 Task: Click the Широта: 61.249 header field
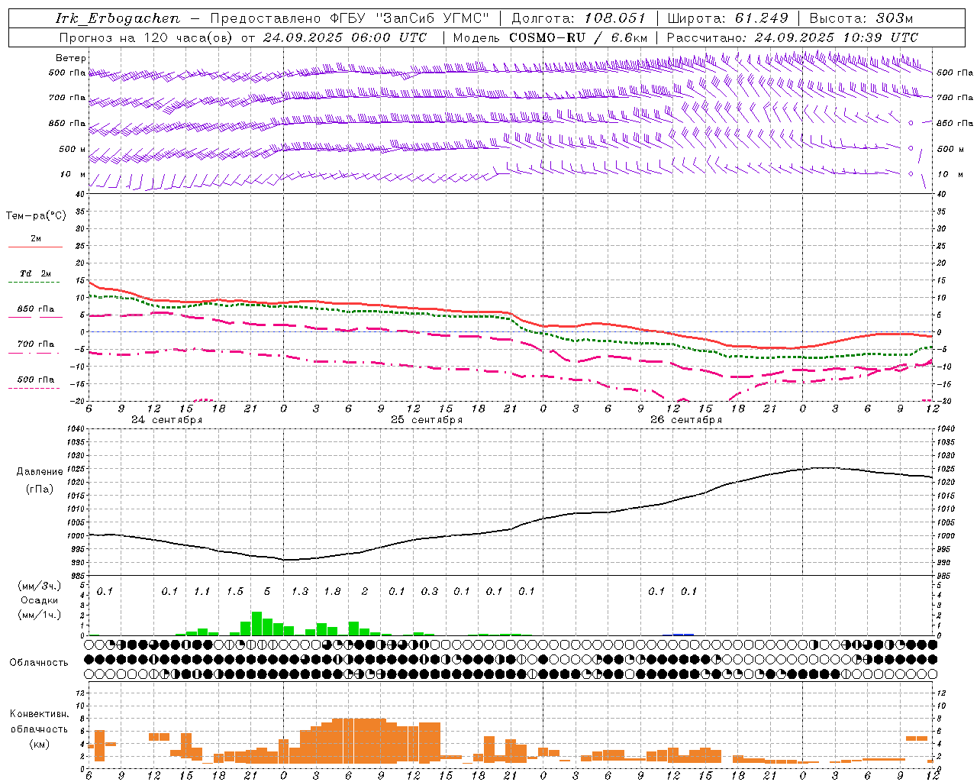click(727, 18)
